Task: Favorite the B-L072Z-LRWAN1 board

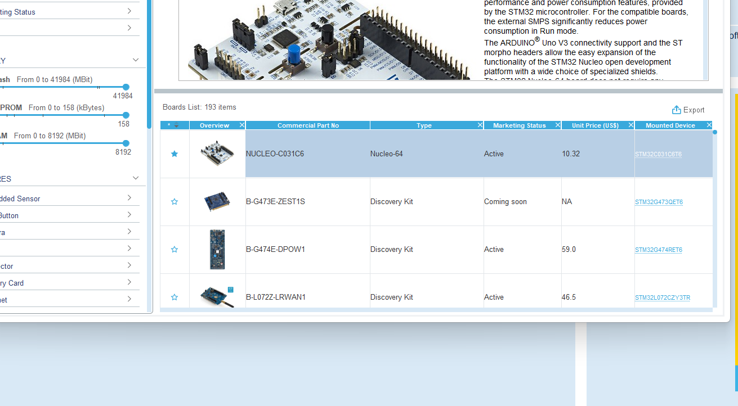Action: coord(175,297)
